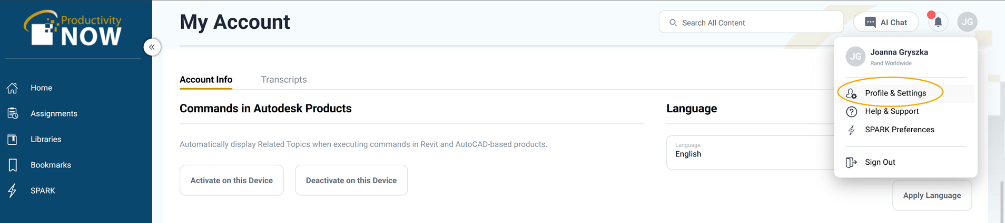Viewport: 1005px width, 223px height.
Task: Click the SPARK lightning icon in sidebar
Action: (13, 190)
